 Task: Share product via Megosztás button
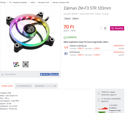[x=54, y=74]
